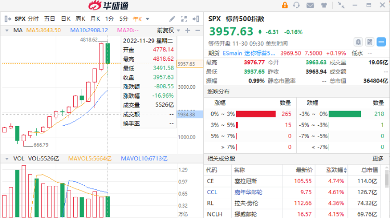Click MA5:3643.50 indicator label
390x218 pixels.
[x=44, y=30]
